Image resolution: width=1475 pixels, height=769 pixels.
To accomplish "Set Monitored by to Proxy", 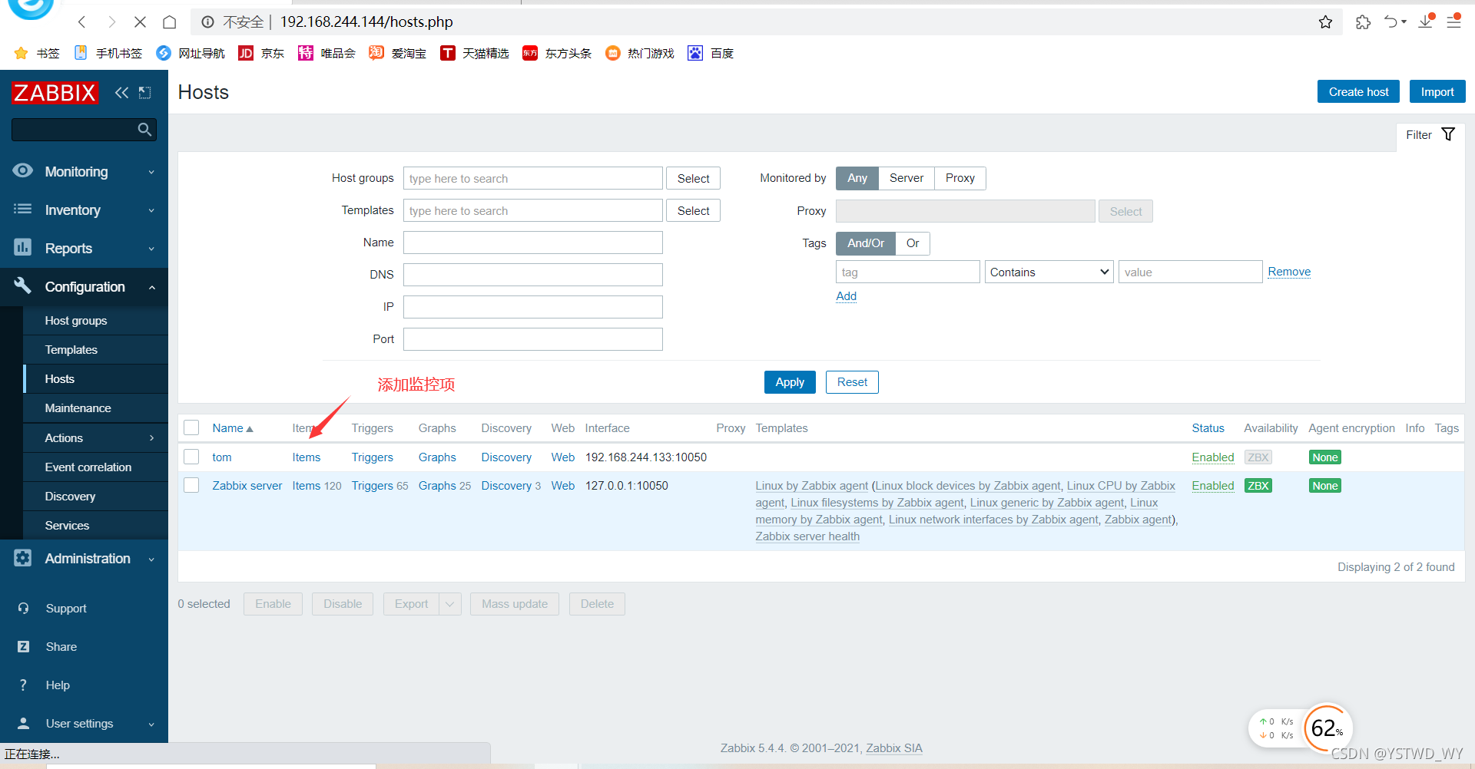I will click(960, 178).
